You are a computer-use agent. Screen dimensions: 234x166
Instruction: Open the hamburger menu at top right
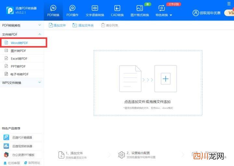coord(229,4)
